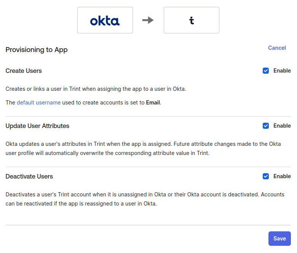Click the Enable label beside Update User Attributes
The image size is (297, 253).
(282, 126)
